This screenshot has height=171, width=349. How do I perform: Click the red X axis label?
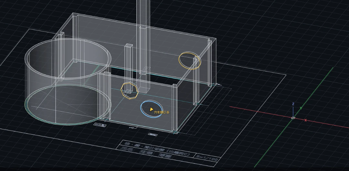click(x=306, y=120)
